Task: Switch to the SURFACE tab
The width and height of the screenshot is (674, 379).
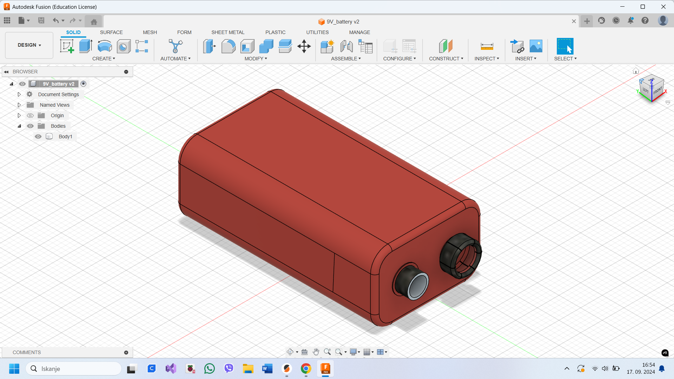Action: 111,32
